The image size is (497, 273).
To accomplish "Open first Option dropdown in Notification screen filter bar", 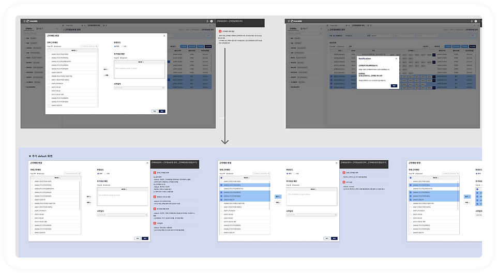I will pyautogui.click(x=404, y=36).
